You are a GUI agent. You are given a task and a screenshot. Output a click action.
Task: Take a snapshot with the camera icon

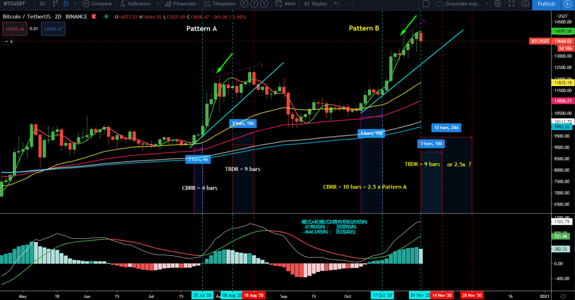pos(525,4)
